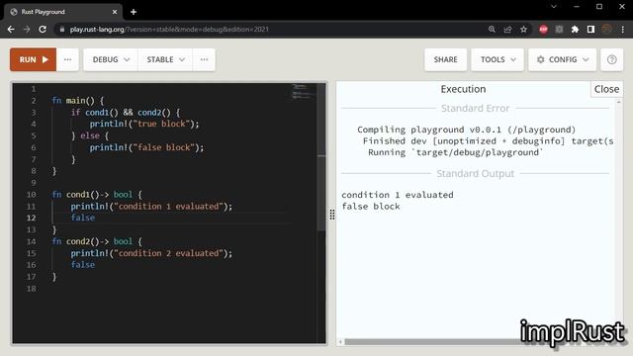Viewport: 633px width, 356px height.
Task: Click the orange RUN button
Action: click(33, 59)
